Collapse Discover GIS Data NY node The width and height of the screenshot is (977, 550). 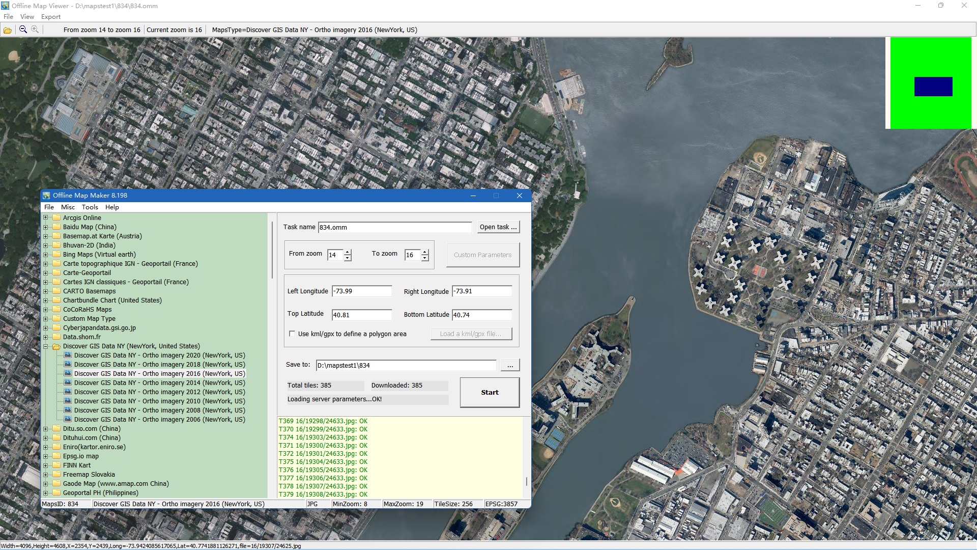(45, 346)
